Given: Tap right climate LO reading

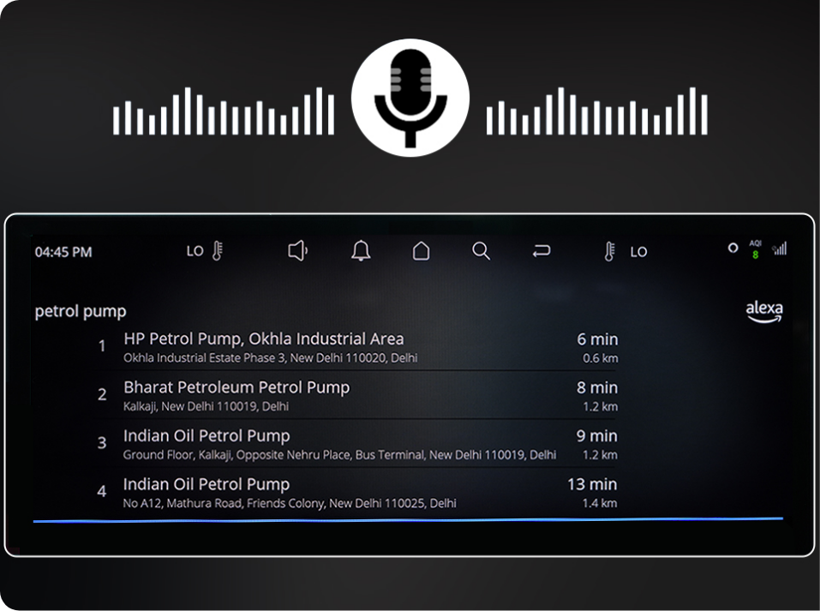Looking at the screenshot, I should click(x=638, y=252).
